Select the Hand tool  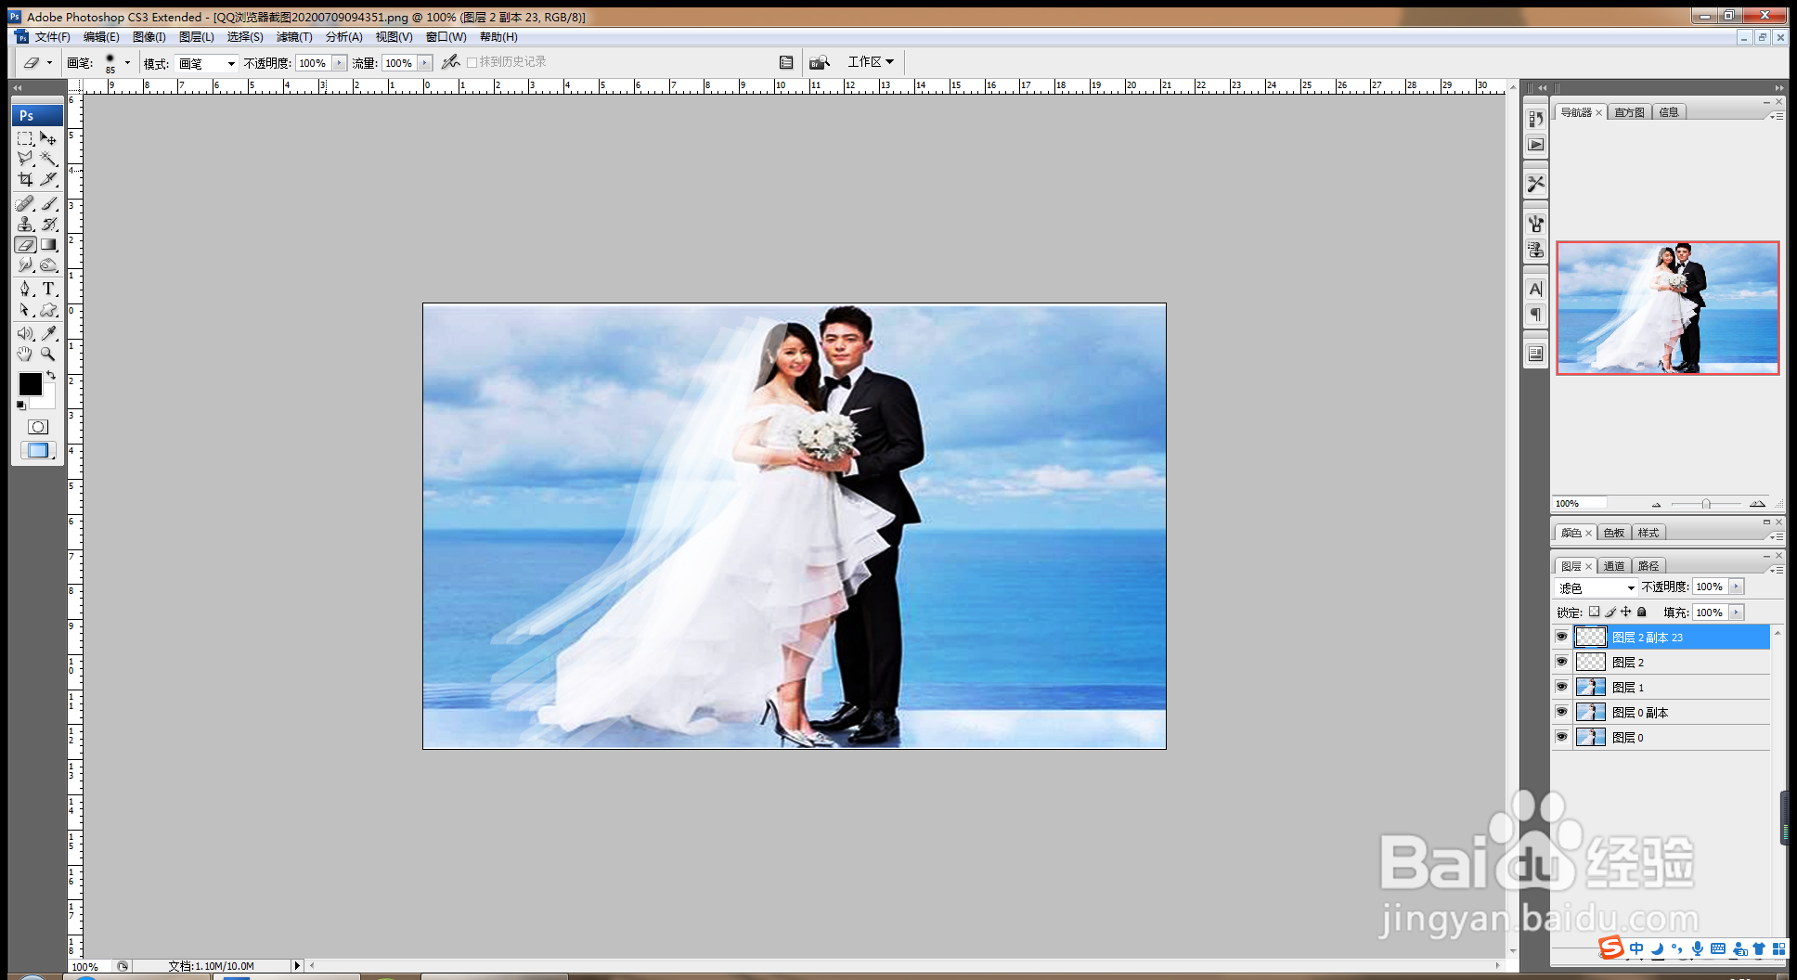[x=26, y=354]
